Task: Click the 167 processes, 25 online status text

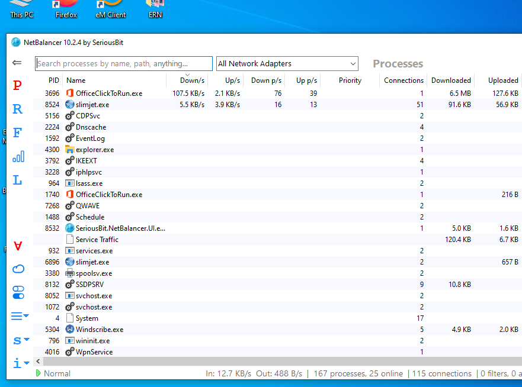Action: pos(358,374)
